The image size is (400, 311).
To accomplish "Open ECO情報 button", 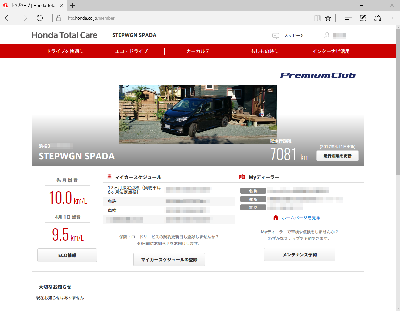I will click(67, 255).
